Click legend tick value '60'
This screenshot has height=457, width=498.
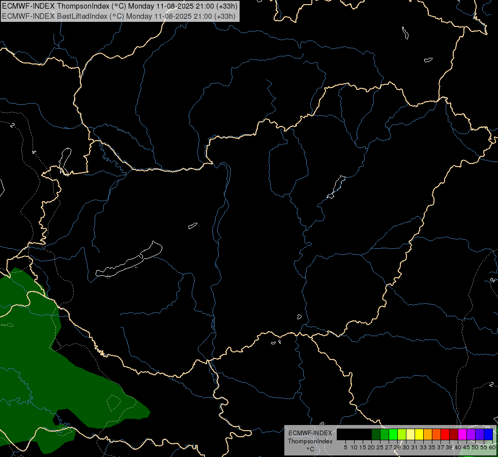pyautogui.click(x=492, y=447)
